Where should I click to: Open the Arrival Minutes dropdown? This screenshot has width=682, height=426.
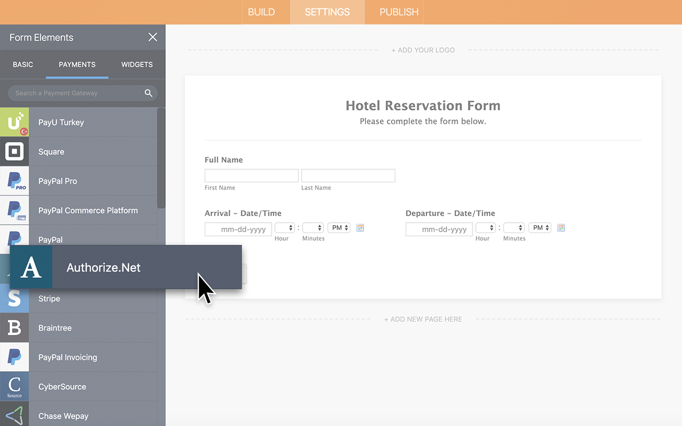click(313, 227)
